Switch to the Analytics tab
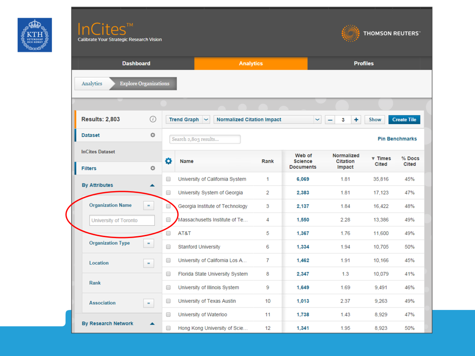This screenshot has width=475, height=356. [x=251, y=63]
